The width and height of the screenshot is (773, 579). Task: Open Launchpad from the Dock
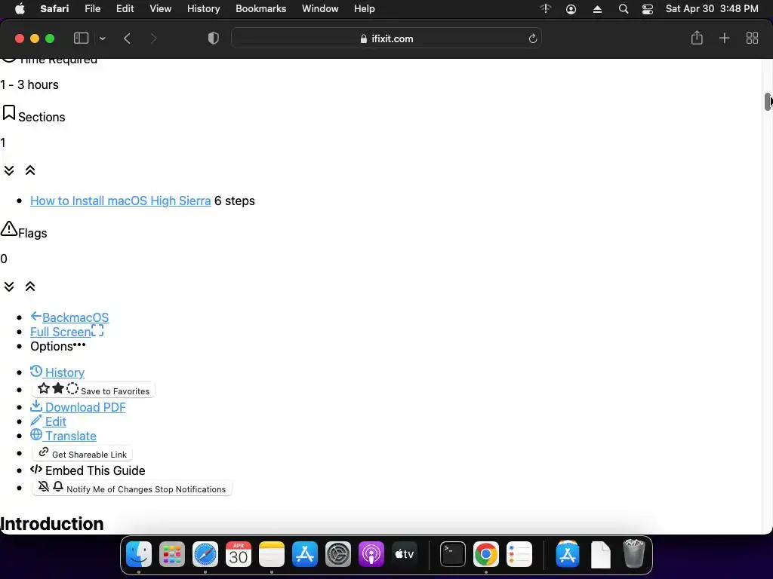(172, 554)
